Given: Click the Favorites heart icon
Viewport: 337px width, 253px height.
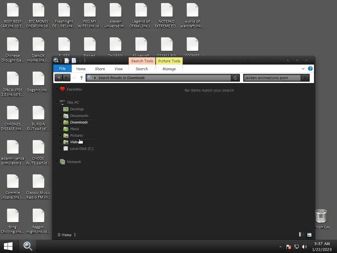Looking at the screenshot, I should (63, 89).
